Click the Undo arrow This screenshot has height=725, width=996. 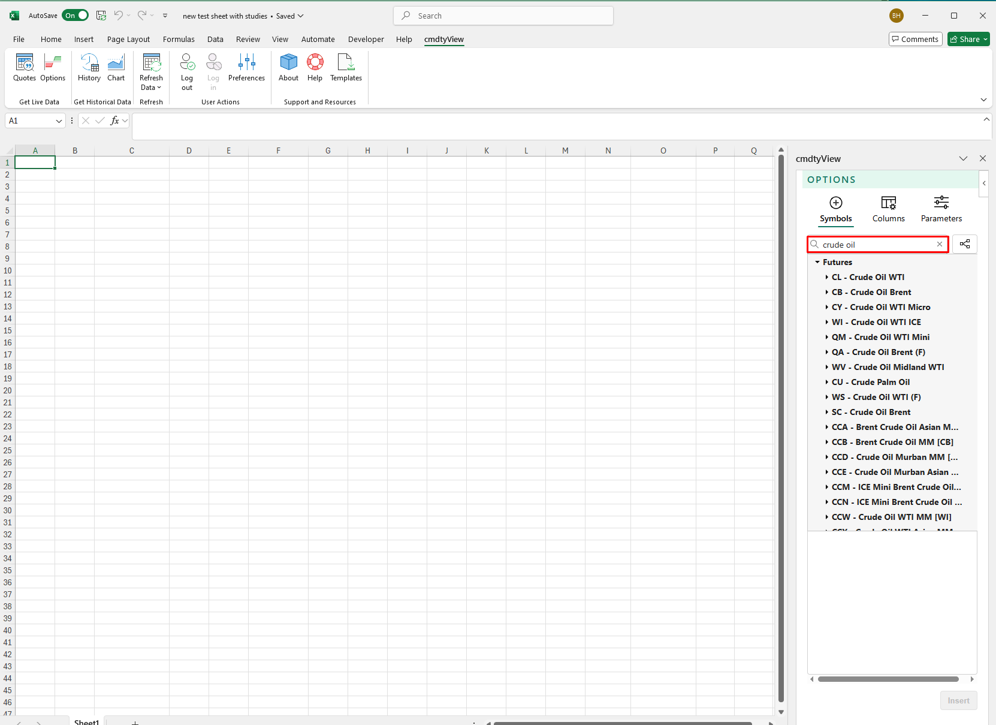pyautogui.click(x=119, y=16)
